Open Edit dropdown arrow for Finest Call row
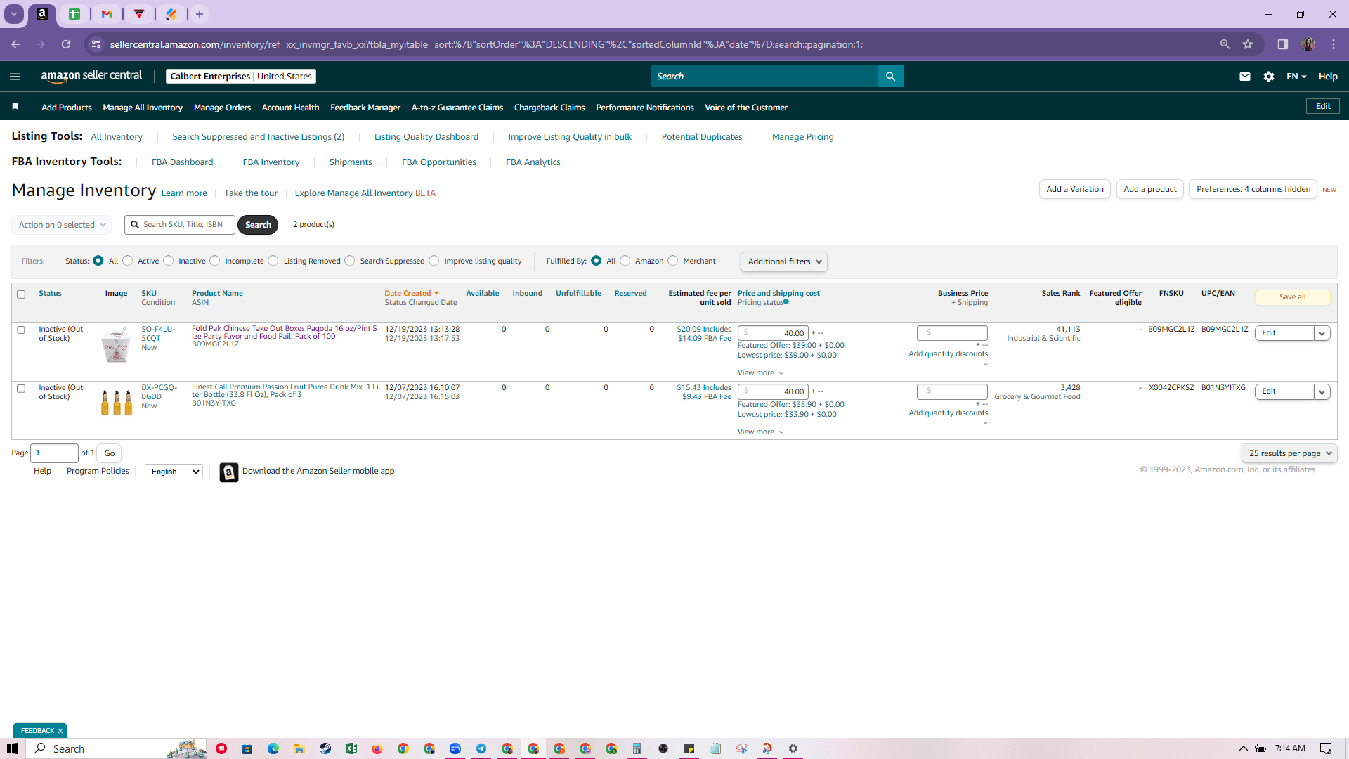This screenshot has height=759, width=1349. click(1322, 391)
